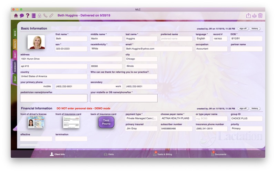Click the partner name field
The height and width of the screenshot is (172, 276).
246,49
